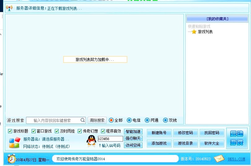
Task: Click the alarm clock icon in status bar
Action: point(11,159)
